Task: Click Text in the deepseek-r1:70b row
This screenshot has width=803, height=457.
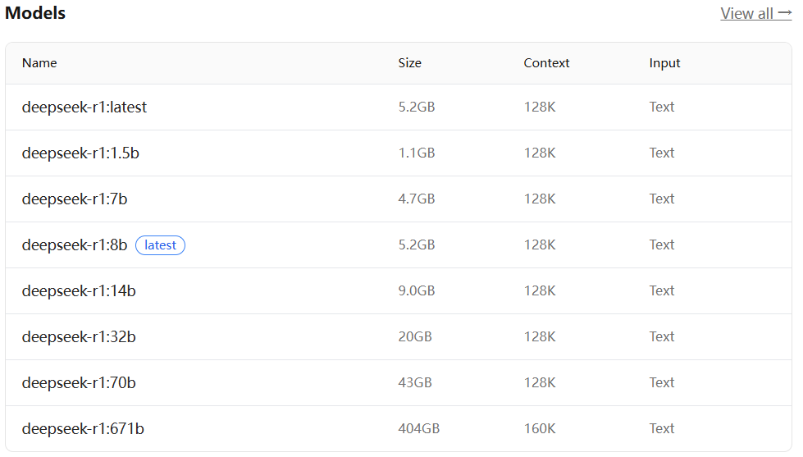Action: pyautogui.click(x=662, y=382)
